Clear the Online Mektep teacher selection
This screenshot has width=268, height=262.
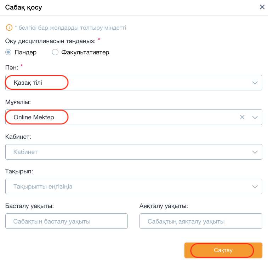242,117
